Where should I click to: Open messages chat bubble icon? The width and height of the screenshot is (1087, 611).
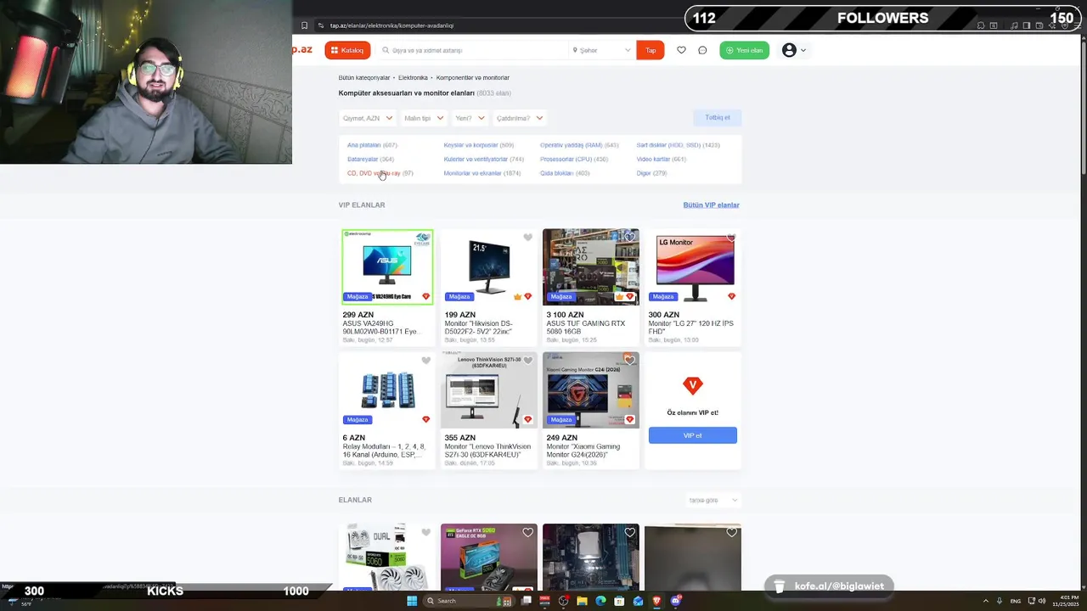(x=702, y=50)
